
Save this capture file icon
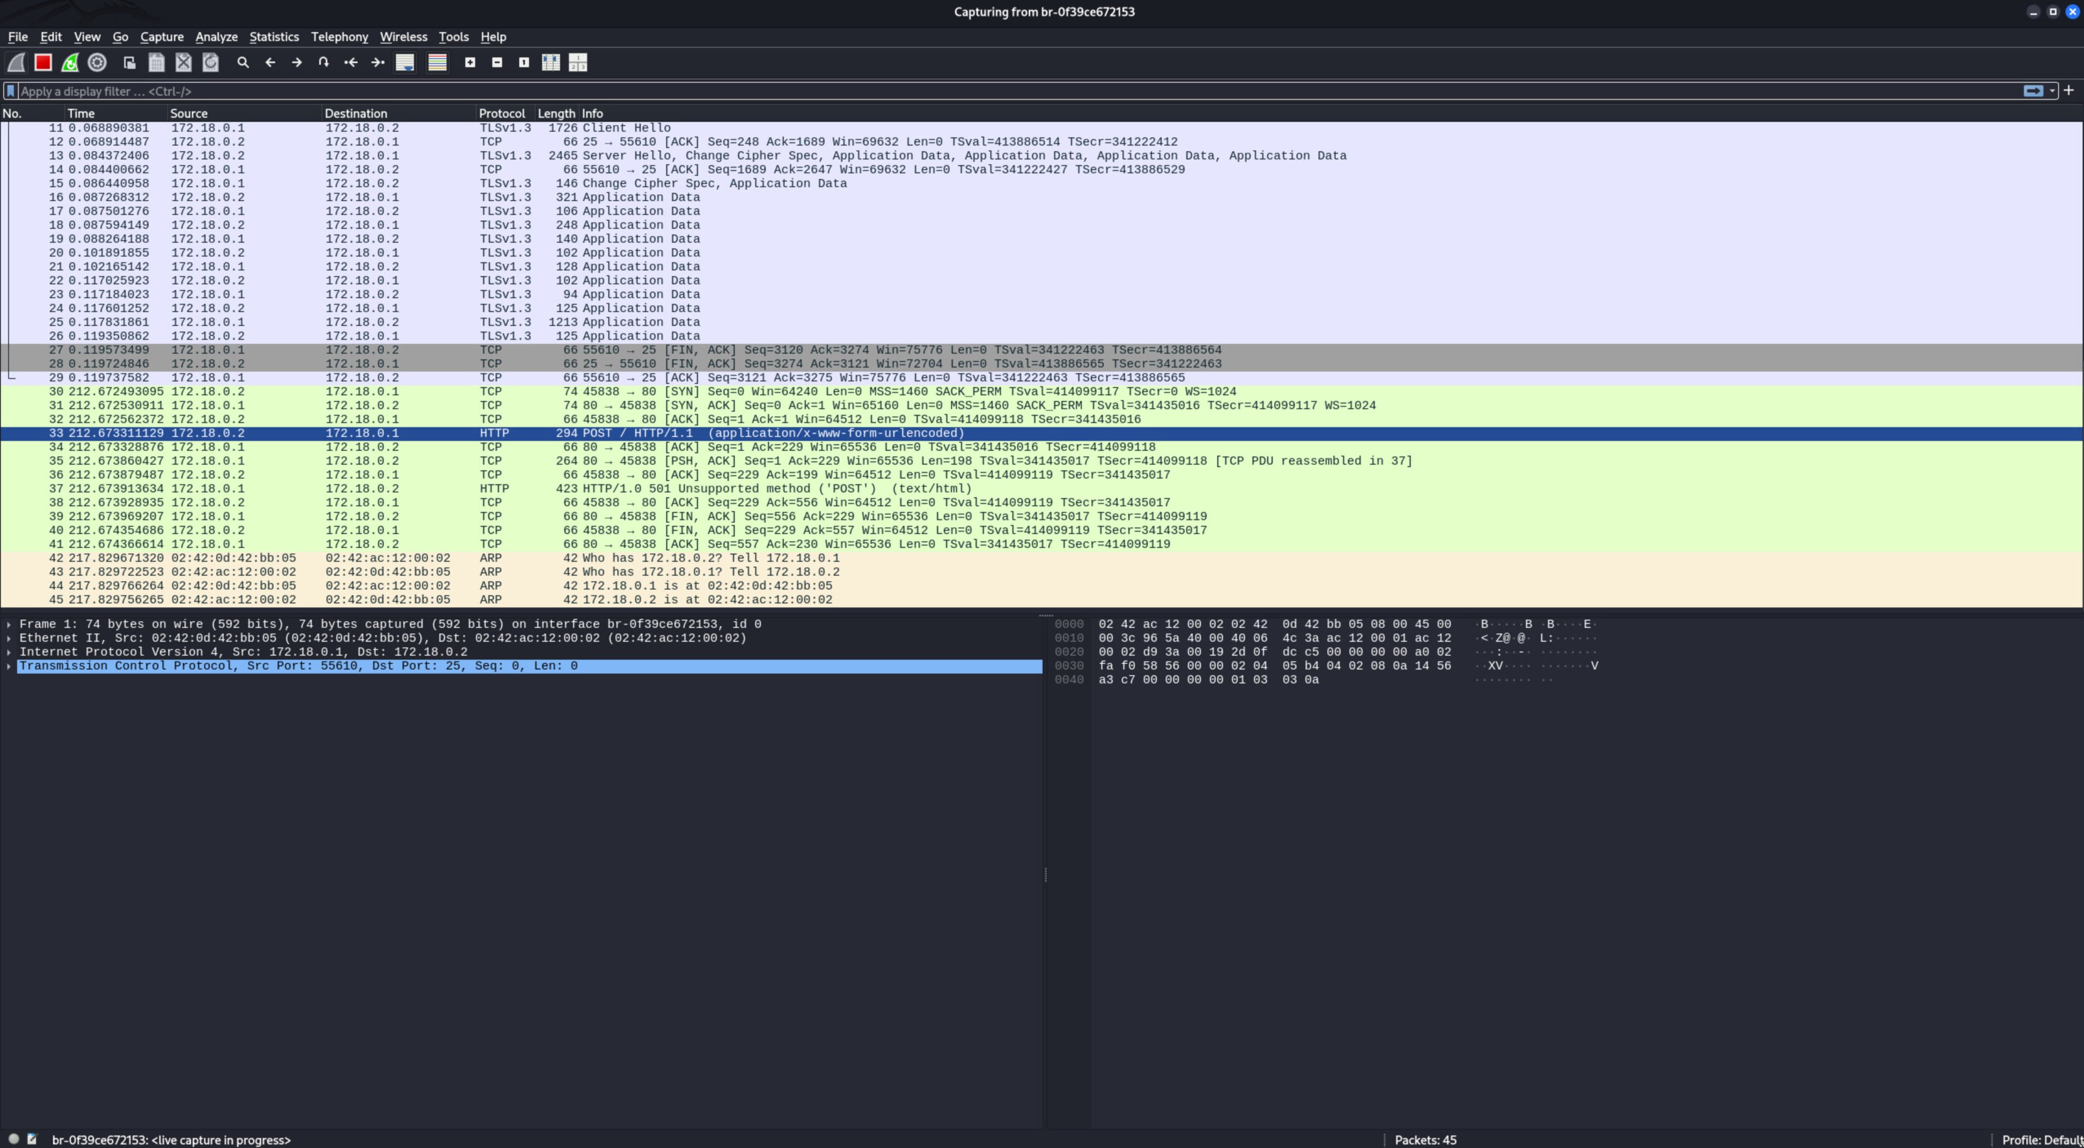coord(157,62)
